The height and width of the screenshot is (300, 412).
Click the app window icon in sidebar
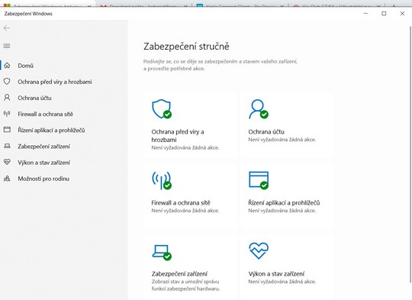click(x=7, y=130)
